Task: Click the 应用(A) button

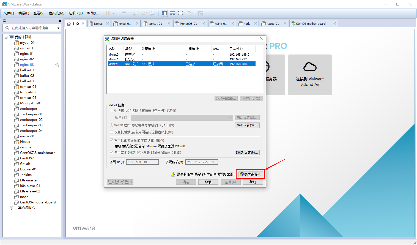Action: [231, 182]
